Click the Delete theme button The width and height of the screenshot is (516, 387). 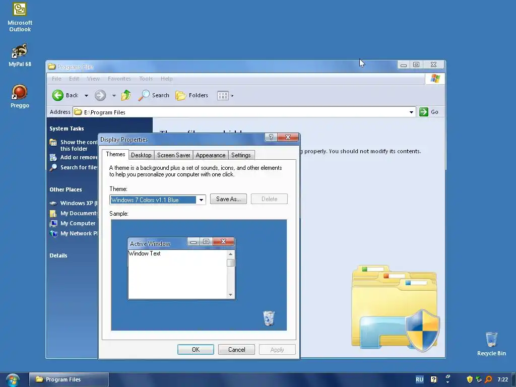tap(269, 199)
